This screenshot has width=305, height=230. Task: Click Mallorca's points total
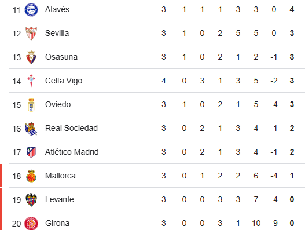292,176
